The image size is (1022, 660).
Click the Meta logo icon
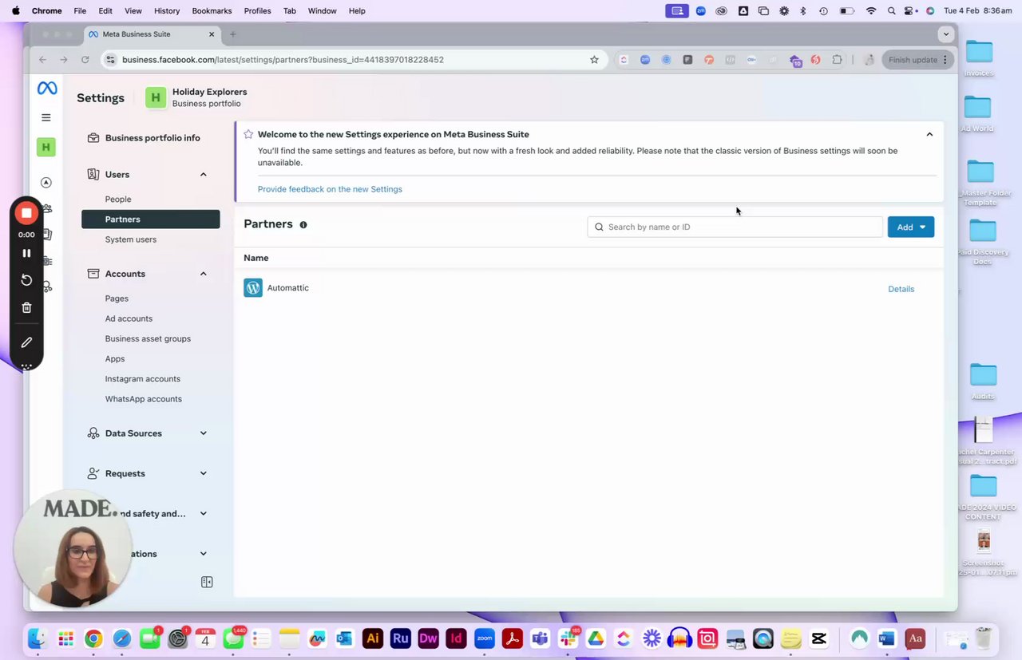click(46, 89)
